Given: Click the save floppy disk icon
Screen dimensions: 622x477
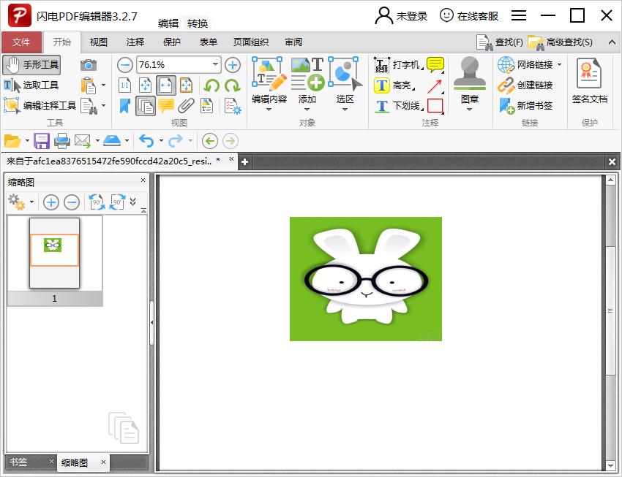Looking at the screenshot, I should pyautogui.click(x=42, y=141).
